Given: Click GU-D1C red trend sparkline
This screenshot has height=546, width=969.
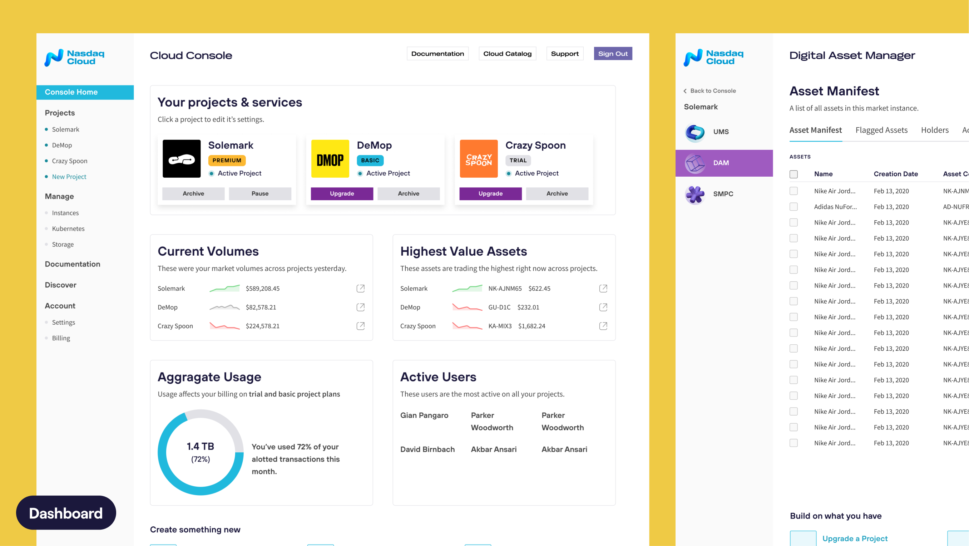Looking at the screenshot, I should coord(467,308).
